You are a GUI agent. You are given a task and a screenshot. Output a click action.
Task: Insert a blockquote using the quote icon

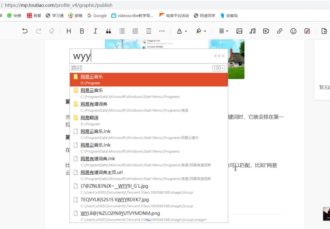(x=109, y=31)
